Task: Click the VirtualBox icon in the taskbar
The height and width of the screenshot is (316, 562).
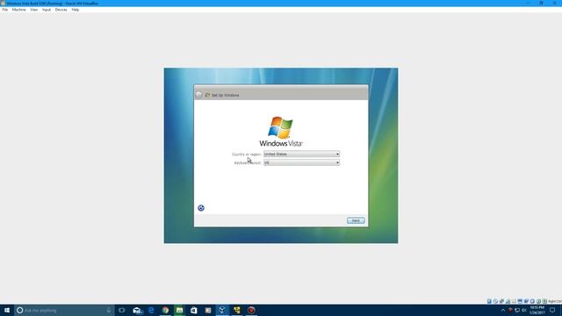Action: 222,310
